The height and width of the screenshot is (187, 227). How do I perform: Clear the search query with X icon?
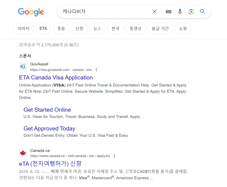coord(155,12)
